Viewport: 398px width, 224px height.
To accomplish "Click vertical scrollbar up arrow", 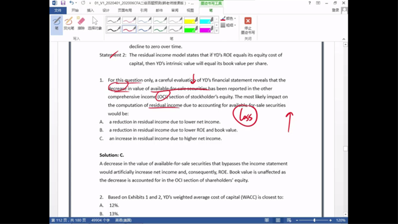I will [x=346, y=44].
